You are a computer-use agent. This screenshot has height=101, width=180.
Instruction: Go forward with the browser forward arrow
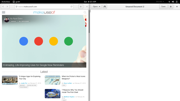tap(7, 6)
